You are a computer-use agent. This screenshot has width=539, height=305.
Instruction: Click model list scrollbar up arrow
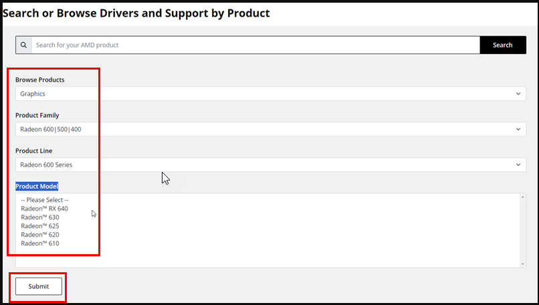pos(522,197)
